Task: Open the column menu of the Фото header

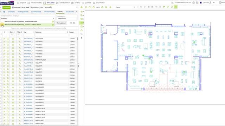Action: [x=15, y=32]
